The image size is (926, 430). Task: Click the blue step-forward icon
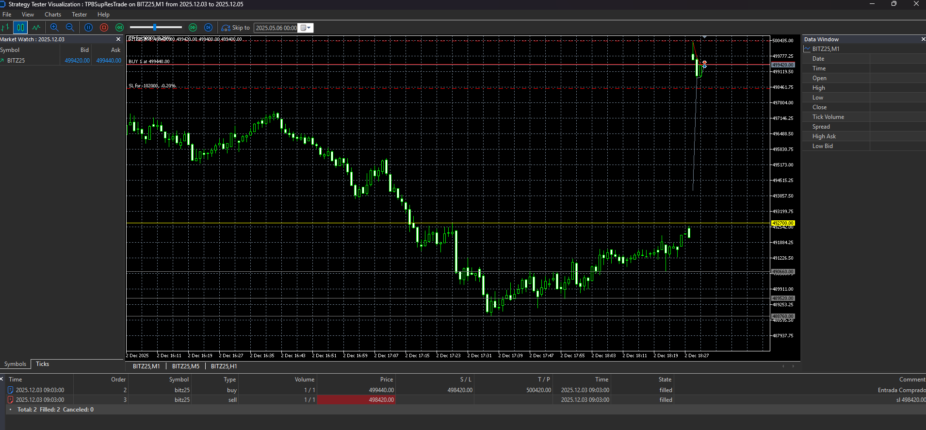(209, 28)
